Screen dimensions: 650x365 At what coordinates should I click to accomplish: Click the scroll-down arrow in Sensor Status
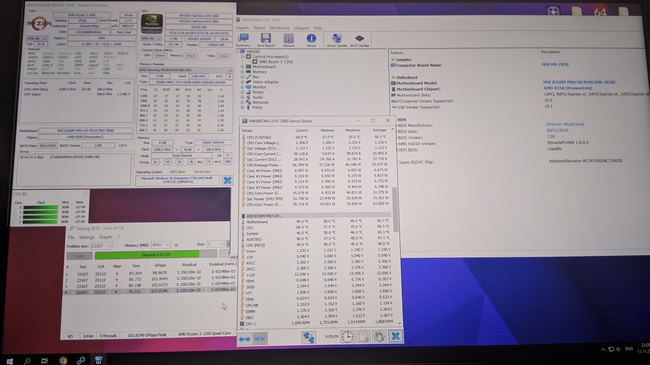pyautogui.click(x=399, y=323)
